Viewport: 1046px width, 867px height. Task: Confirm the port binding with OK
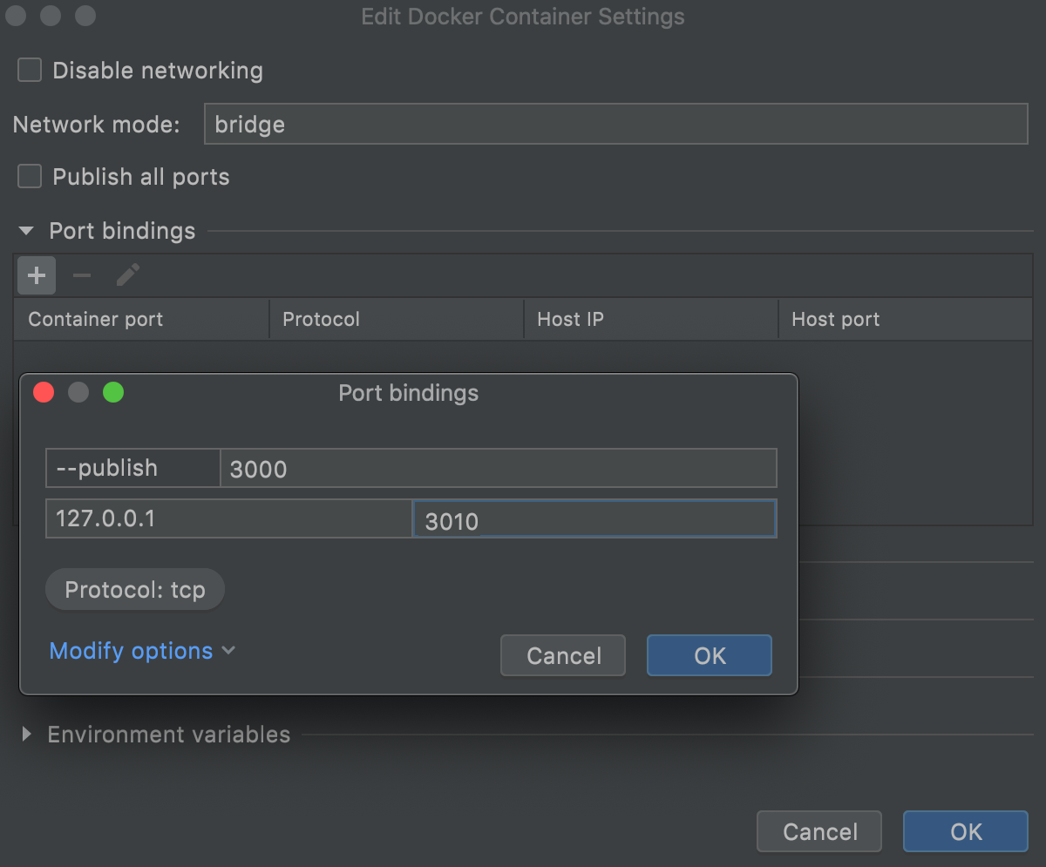(709, 655)
